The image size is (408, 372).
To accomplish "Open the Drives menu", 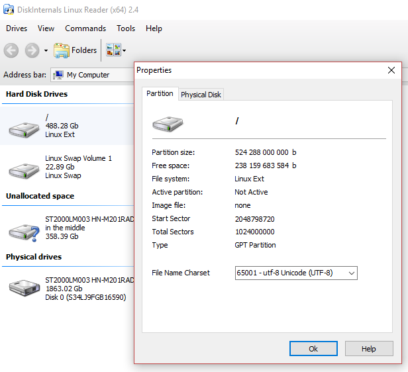I will click(x=17, y=28).
